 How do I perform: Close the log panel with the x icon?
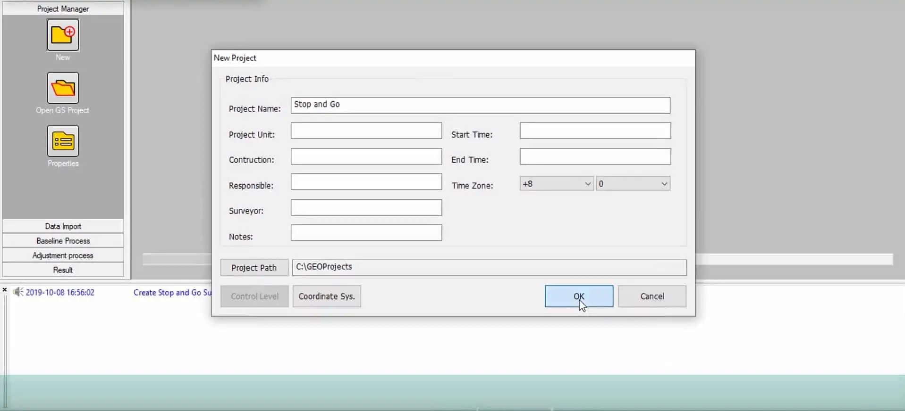click(5, 290)
